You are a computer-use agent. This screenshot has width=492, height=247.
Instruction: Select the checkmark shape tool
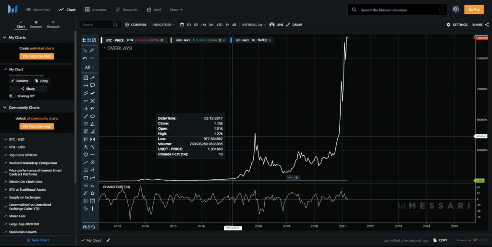pos(93,93)
